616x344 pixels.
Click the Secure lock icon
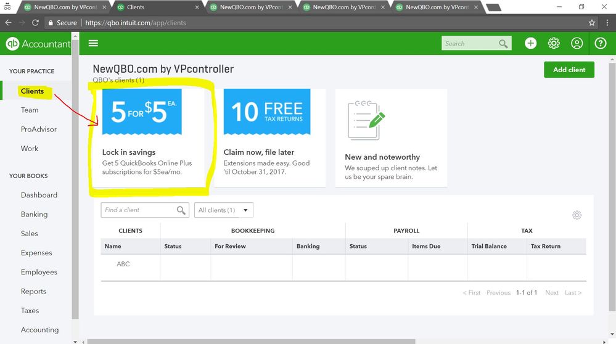point(51,23)
